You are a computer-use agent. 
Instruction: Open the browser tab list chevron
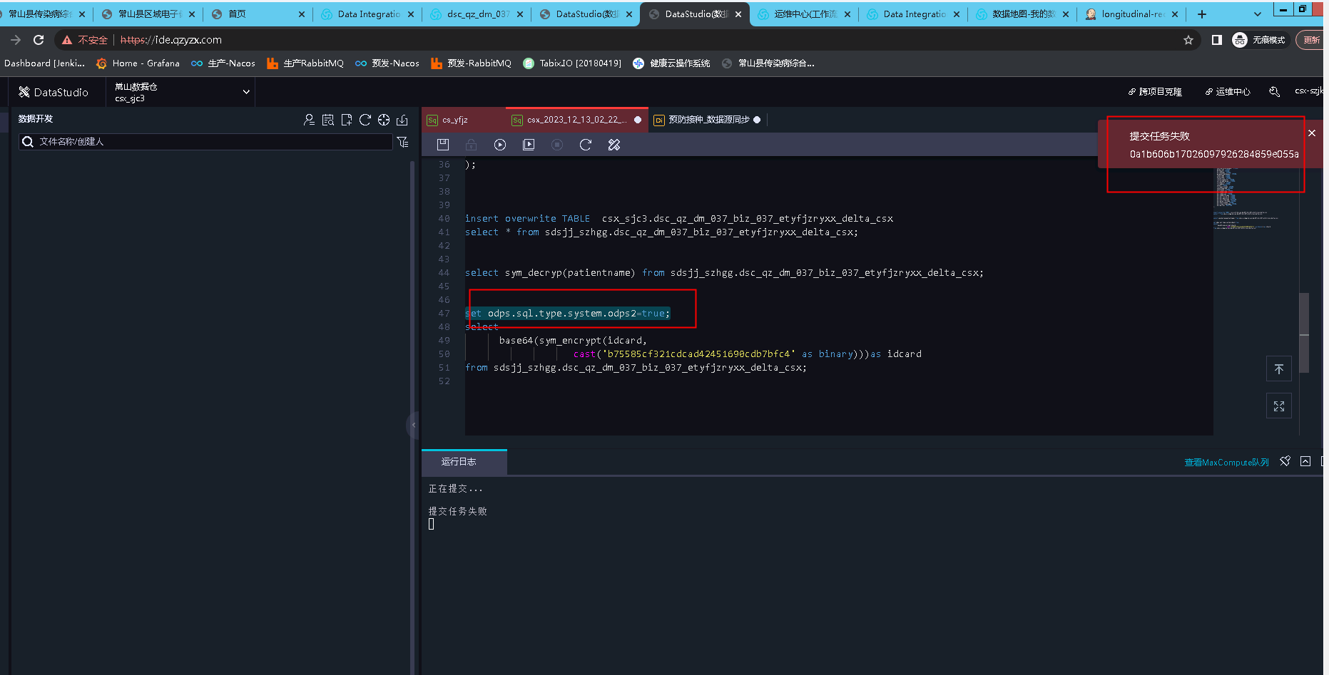pos(1258,14)
